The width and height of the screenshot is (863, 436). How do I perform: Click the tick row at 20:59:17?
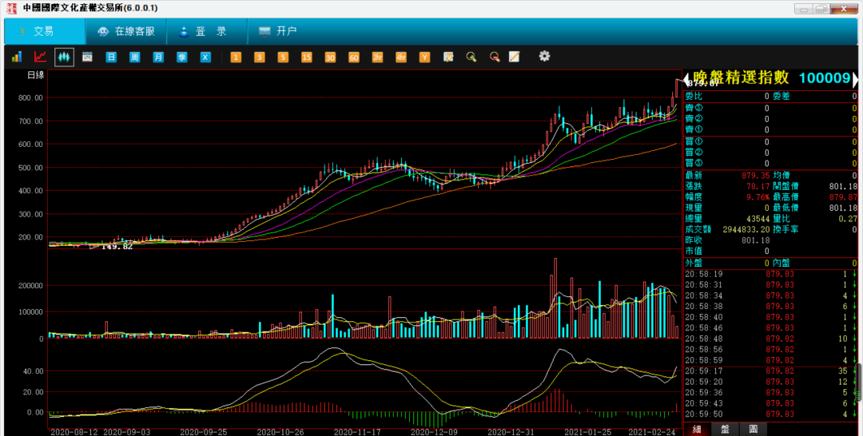pos(770,371)
